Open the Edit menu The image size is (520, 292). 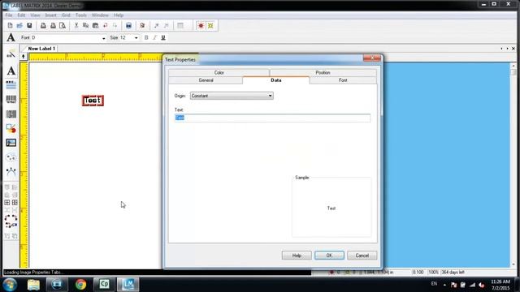pyautogui.click(x=21, y=15)
